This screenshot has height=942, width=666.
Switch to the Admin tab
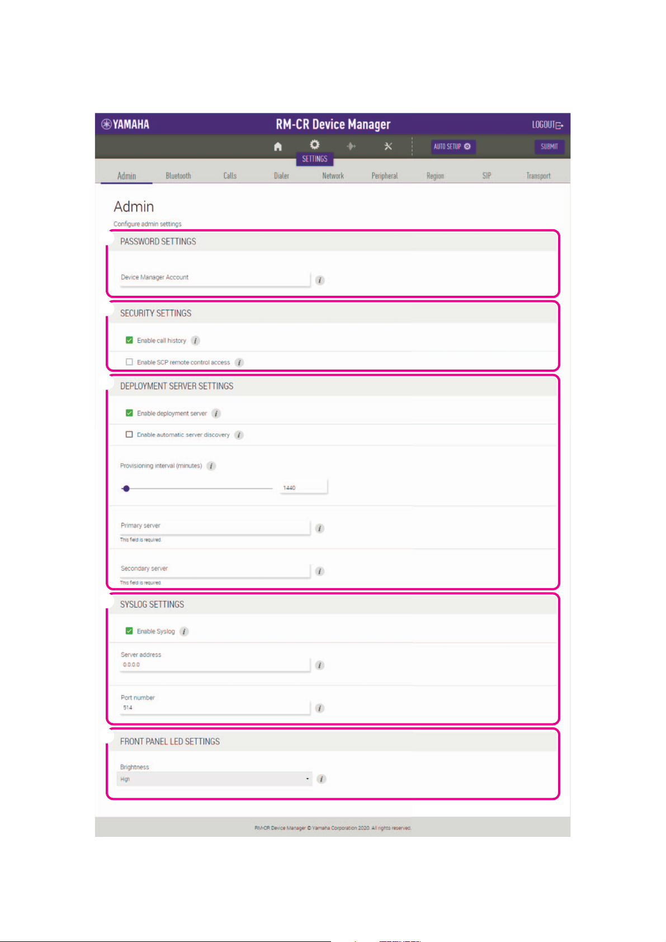(126, 176)
